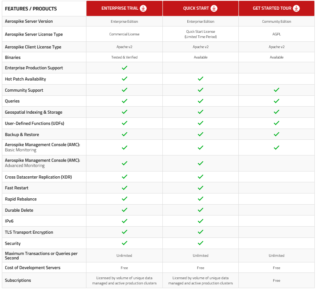
Task: Click the Quick Start checkmark for Security
Action: 200,243
